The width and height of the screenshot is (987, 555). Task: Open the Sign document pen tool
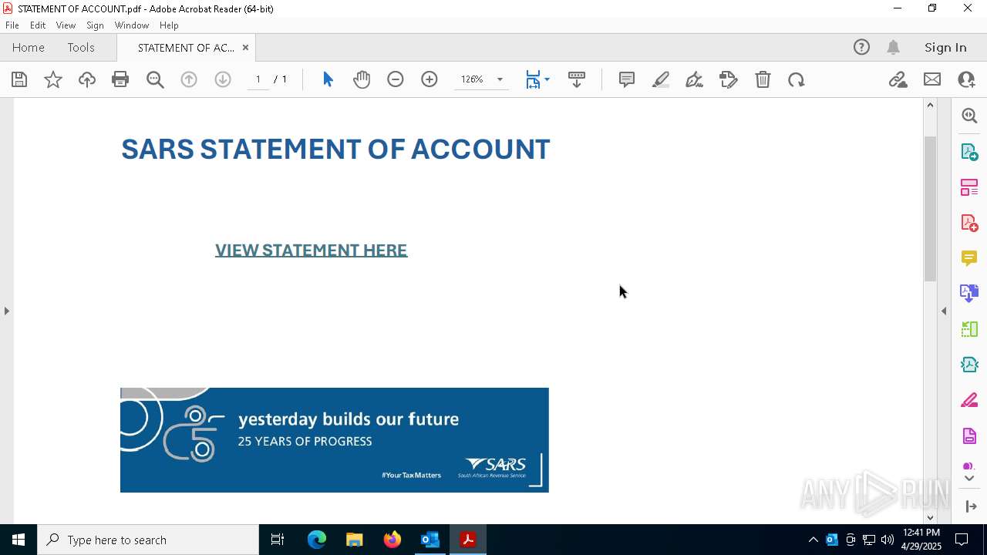pos(694,79)
